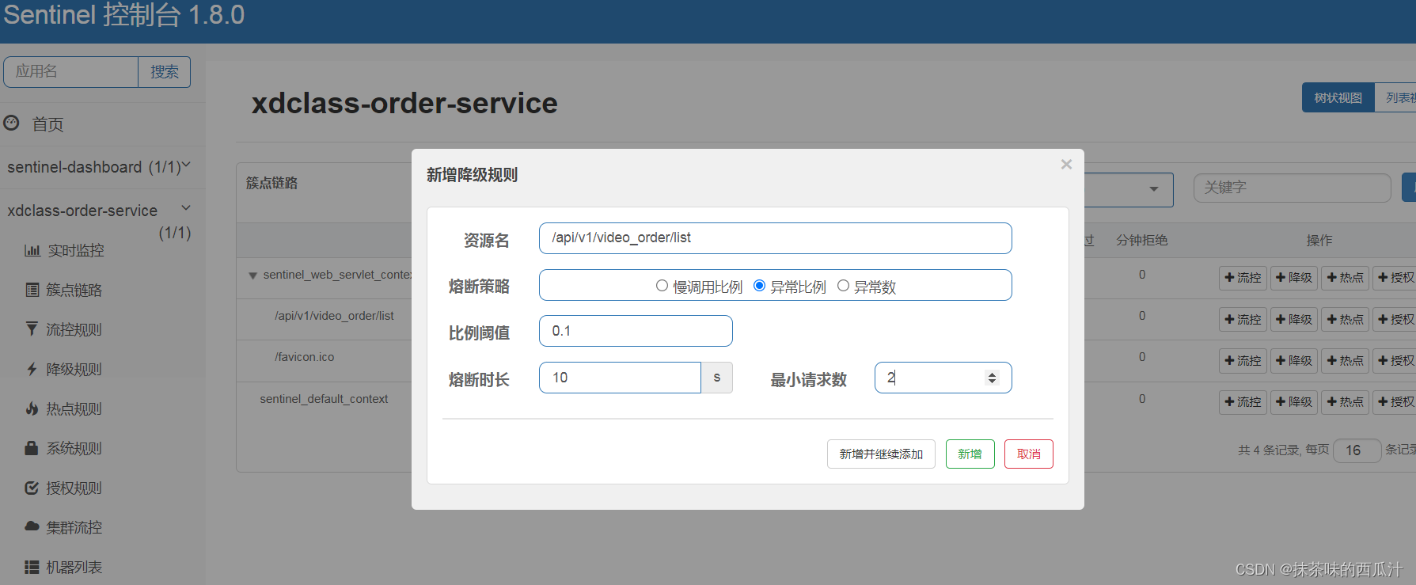This screenshot has width=1416, height=585.
Task: Click 流控 button in /favicon.ico row
Action: coord(1243,360)
